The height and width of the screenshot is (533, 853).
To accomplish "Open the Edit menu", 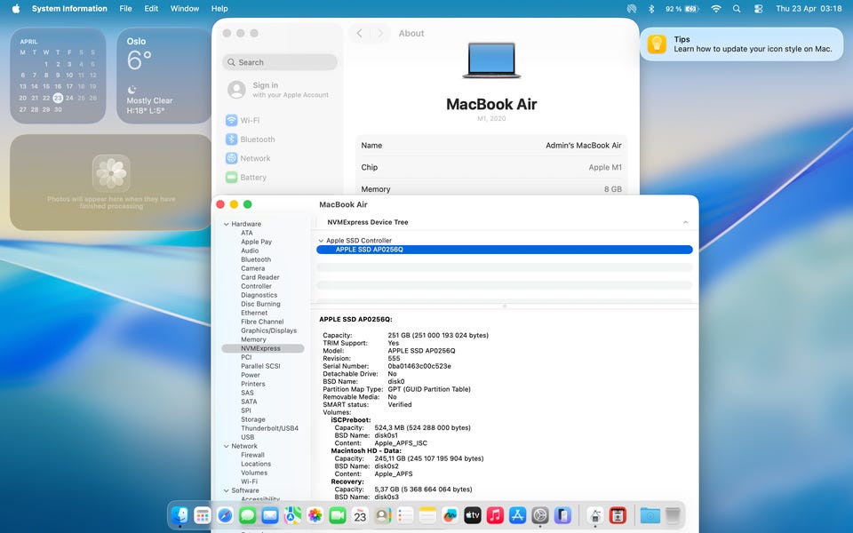I will click(151, 9).
